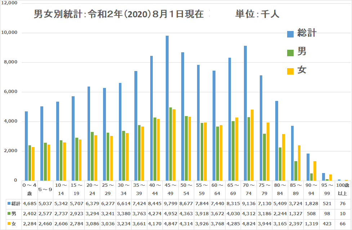The height and width of the screenshot is (230, 352).
Task: Click the 6,000 y-axis label
Action: [10, 92]
